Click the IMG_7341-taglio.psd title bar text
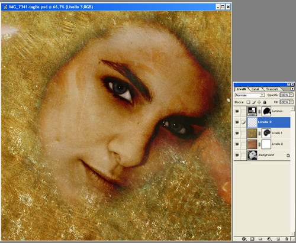 [x=51, y=7]
